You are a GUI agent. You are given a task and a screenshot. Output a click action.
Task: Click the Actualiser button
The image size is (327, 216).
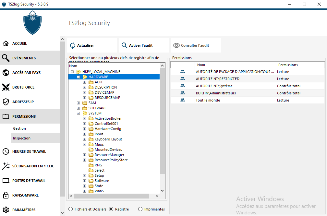(92, 45)
